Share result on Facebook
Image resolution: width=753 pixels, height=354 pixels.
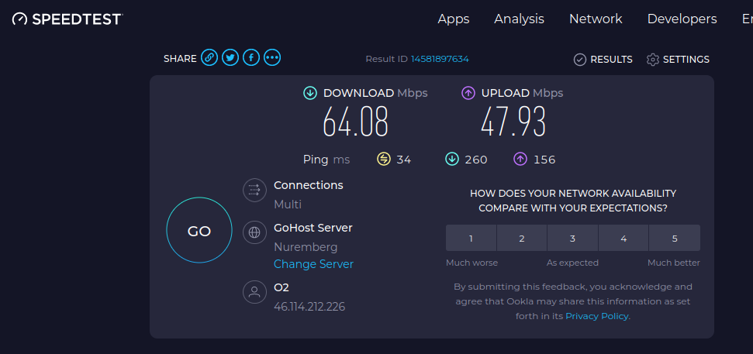251,58
